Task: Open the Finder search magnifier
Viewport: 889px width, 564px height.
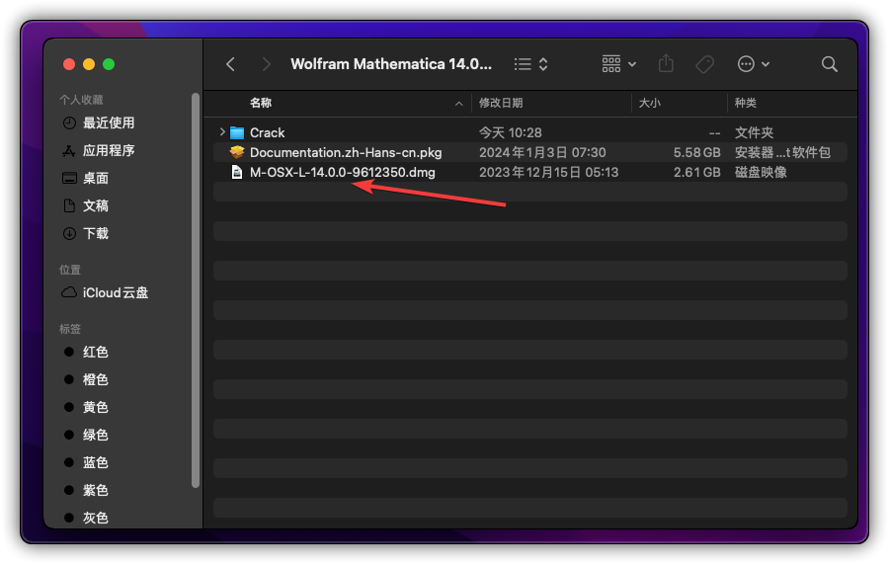Action: pos(830,64)
